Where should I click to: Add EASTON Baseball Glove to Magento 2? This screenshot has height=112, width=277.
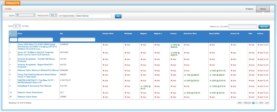(x=157, y=81)
